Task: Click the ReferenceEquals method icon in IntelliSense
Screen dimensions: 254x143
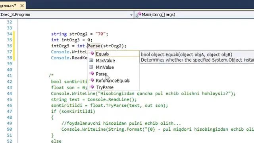Action: 92,80
